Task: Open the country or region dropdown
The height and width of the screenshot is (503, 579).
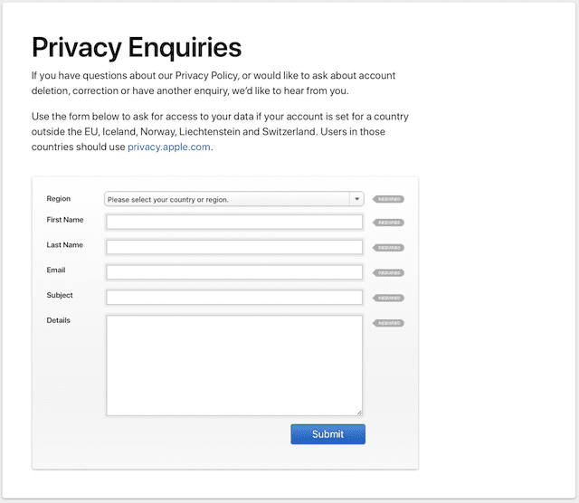Action: click(234, 199)
